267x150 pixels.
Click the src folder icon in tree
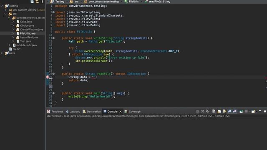coord(10,14)
